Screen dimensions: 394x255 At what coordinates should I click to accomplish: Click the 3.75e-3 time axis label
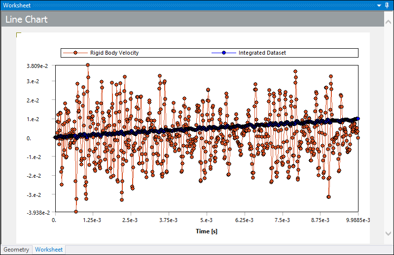coord(168,220)
